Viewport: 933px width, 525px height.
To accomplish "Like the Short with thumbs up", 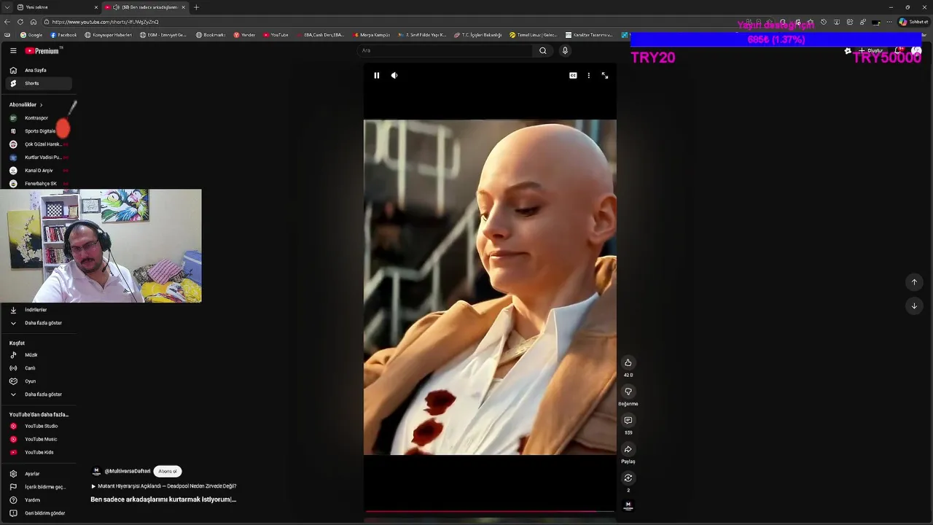I will click(x=628, y=362).
